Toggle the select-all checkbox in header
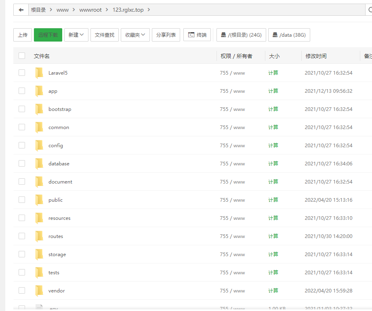This screenshot has width=372, height=311. coord(22,56)
